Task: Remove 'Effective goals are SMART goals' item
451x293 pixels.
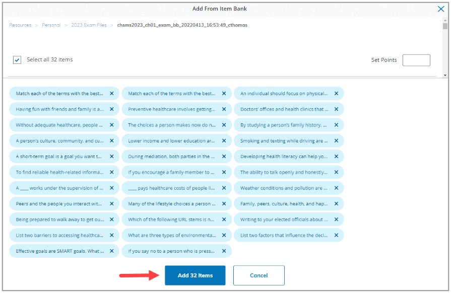Action: [112, 251]
